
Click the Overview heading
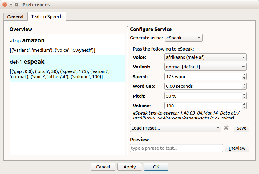click(21, 29)
